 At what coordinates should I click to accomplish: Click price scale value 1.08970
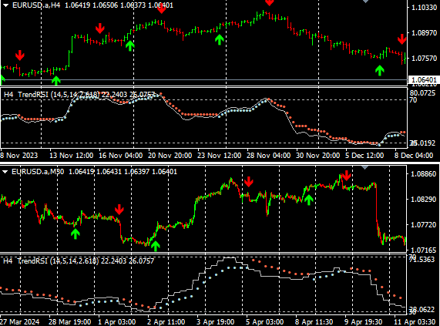(x=424, y=33)
